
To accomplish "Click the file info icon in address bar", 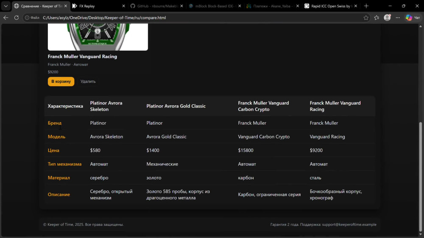I will pos(32,17).
